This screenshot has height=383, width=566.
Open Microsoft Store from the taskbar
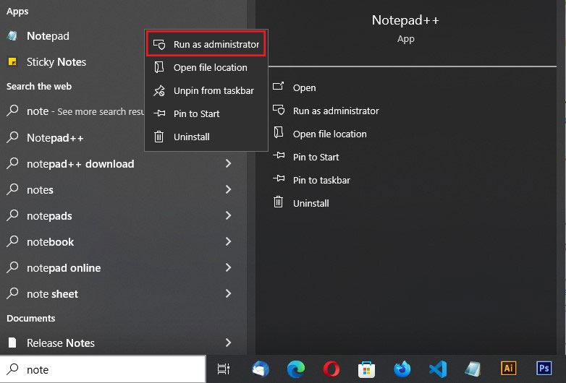(366, 369)
